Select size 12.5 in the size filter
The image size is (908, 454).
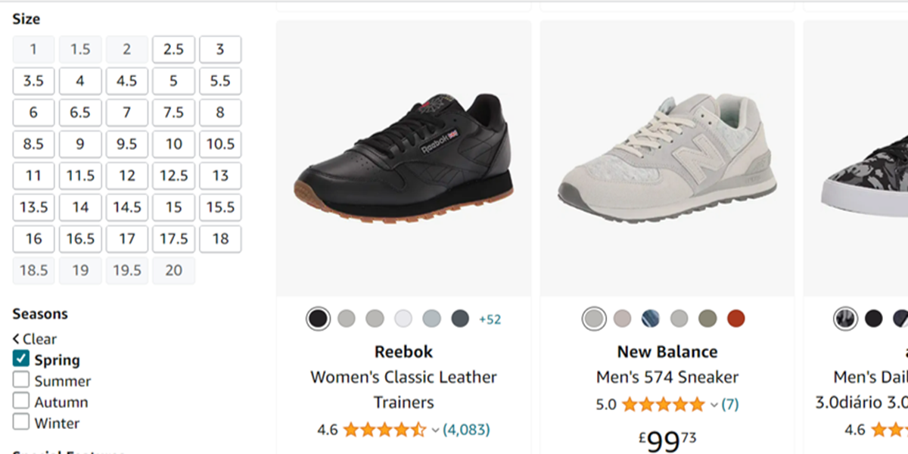click(x=173, y=176)
